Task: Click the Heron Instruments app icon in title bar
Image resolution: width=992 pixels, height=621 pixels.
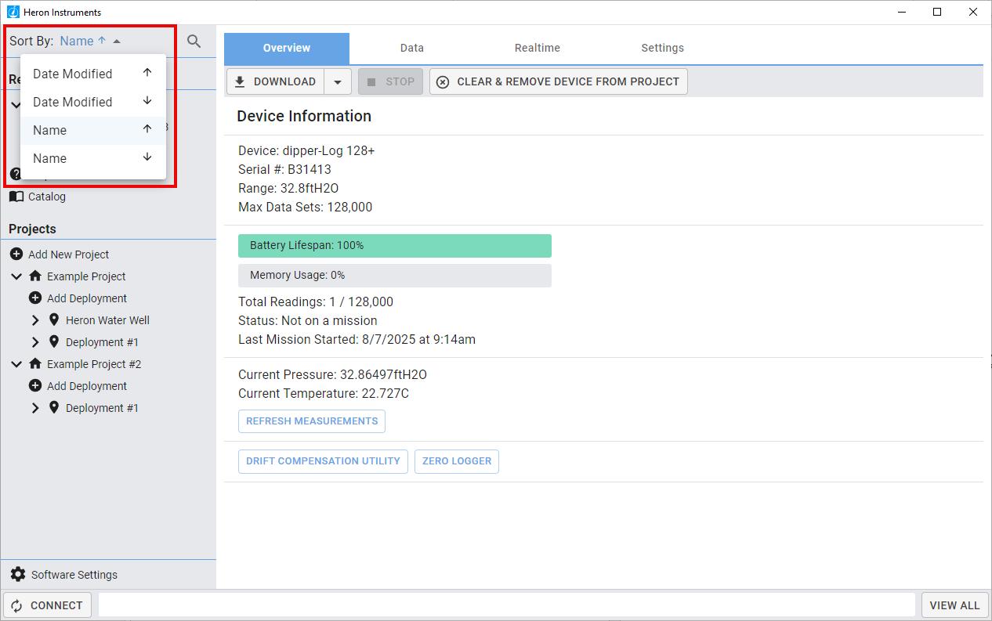Action: click(13, 12)
